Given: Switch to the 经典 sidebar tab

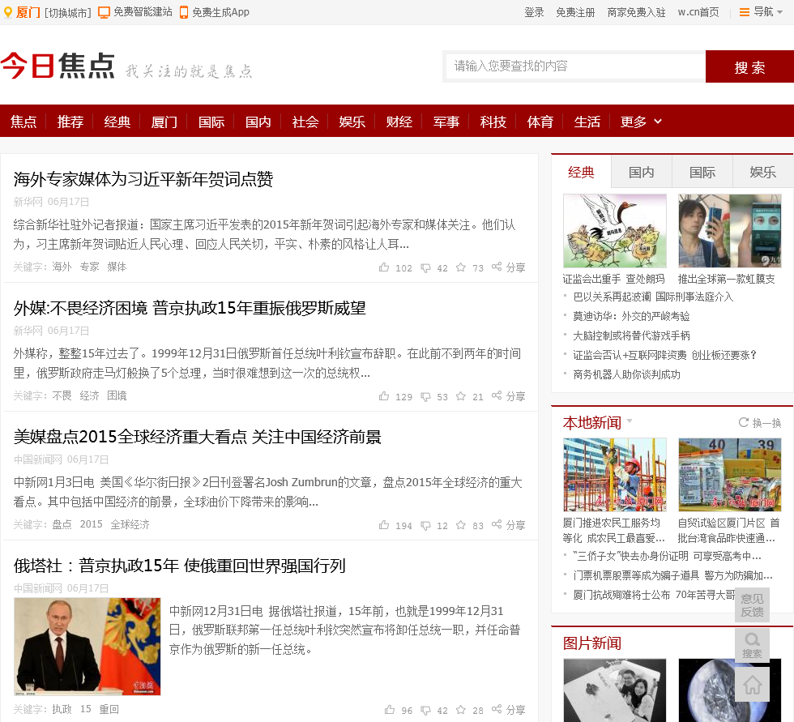Looking at the screenshot, I should 581,172.
